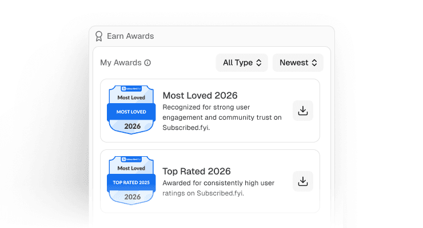The width and height of the screenshot is (423, 228).
Task: Click the info icon next to My Awards
Action: click(x=147, y=63)
